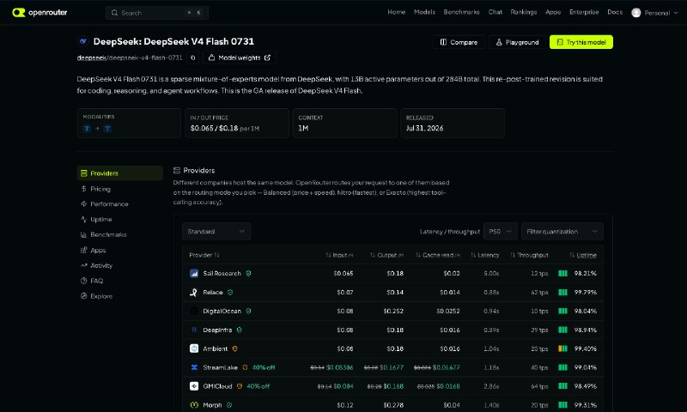Sort table by Throughput column
This screenshot has width=687, height=412.
point(529,255)
